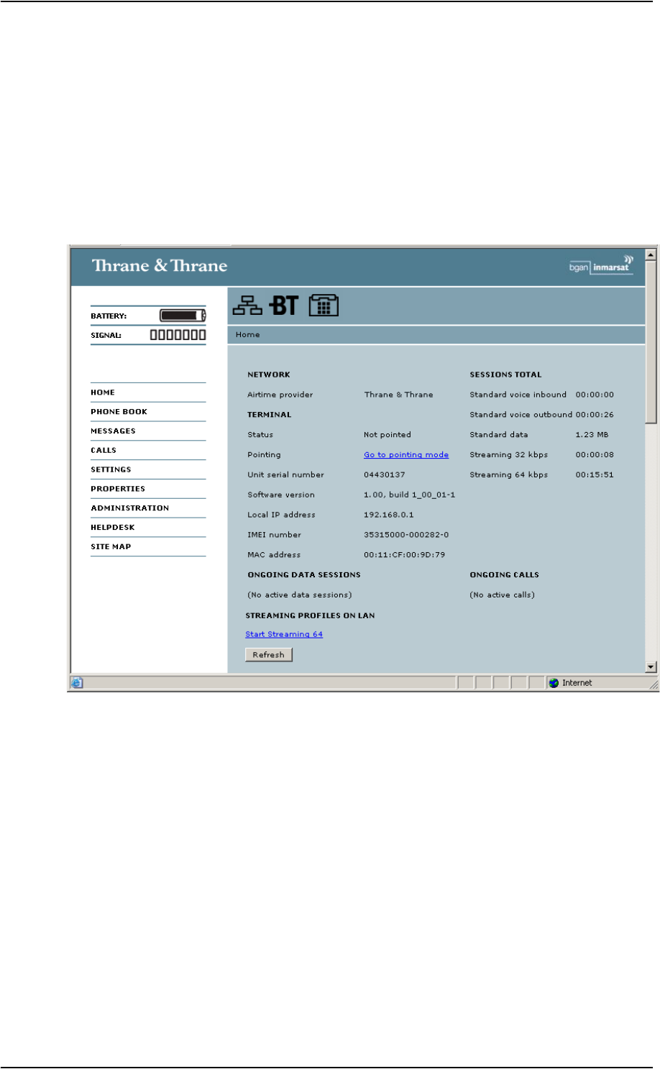Click the signal strength bars indicator
660x1069 pixels.
(178, 335)
